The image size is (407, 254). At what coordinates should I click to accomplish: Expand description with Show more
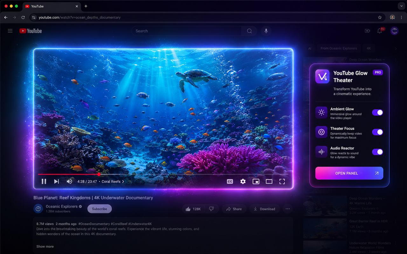pos(45,246)
